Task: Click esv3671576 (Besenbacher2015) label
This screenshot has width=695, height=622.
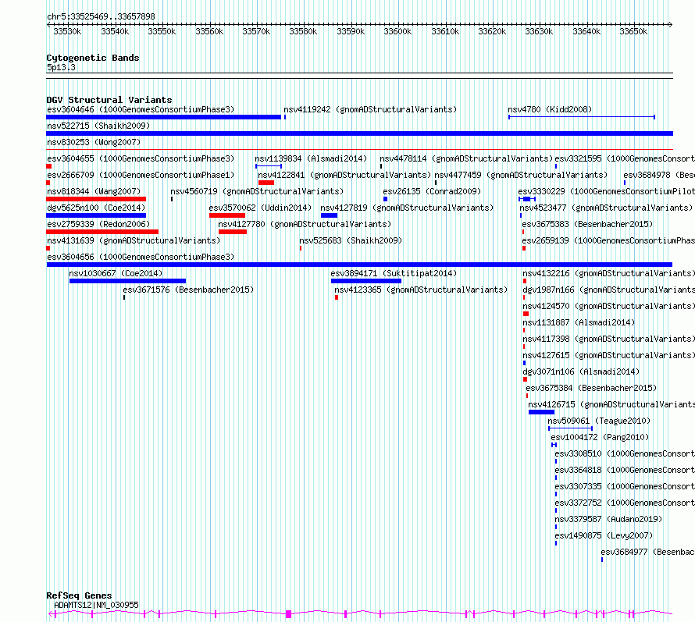Action: pos(188,290)
